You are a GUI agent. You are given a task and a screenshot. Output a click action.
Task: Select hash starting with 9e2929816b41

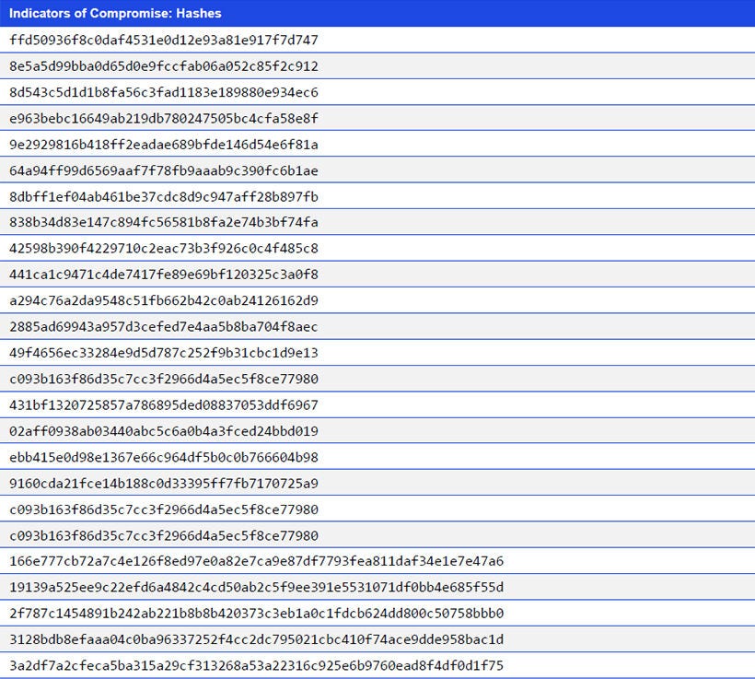[164, 145]
